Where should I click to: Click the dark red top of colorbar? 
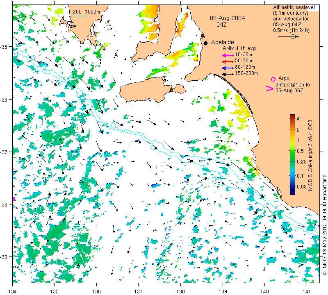292,116
